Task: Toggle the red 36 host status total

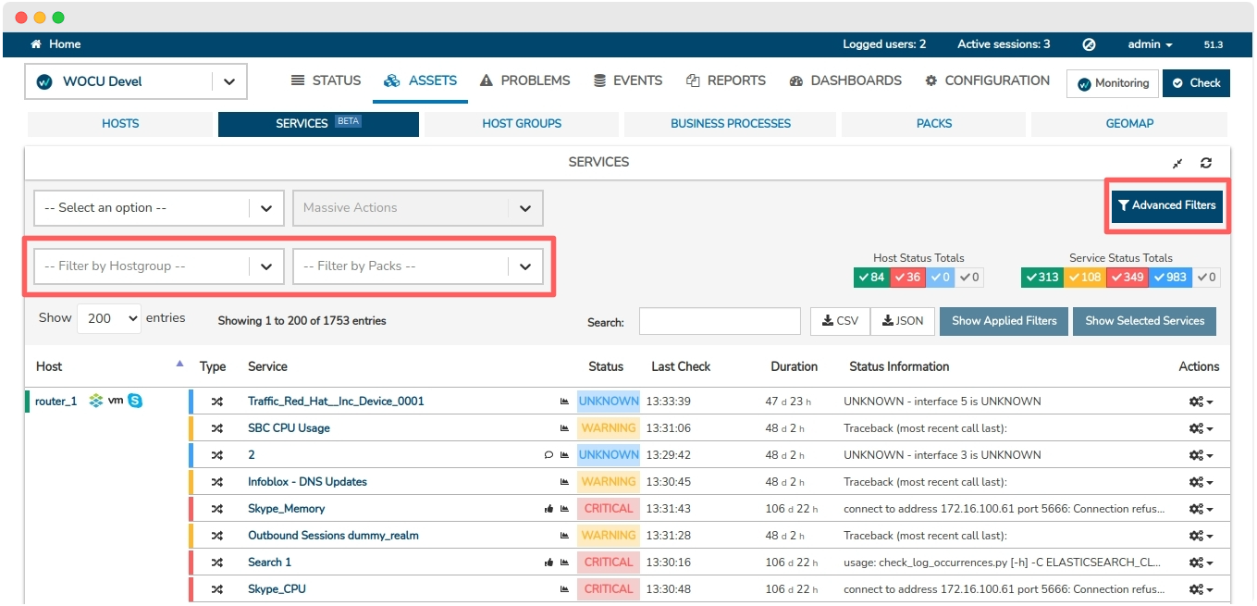Action: (x=907, y=278)
